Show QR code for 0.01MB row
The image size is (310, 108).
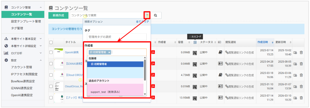click(x=195, y=86)
